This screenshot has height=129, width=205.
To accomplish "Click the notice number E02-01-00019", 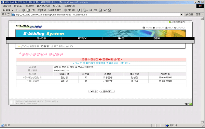I will [61, 70].
